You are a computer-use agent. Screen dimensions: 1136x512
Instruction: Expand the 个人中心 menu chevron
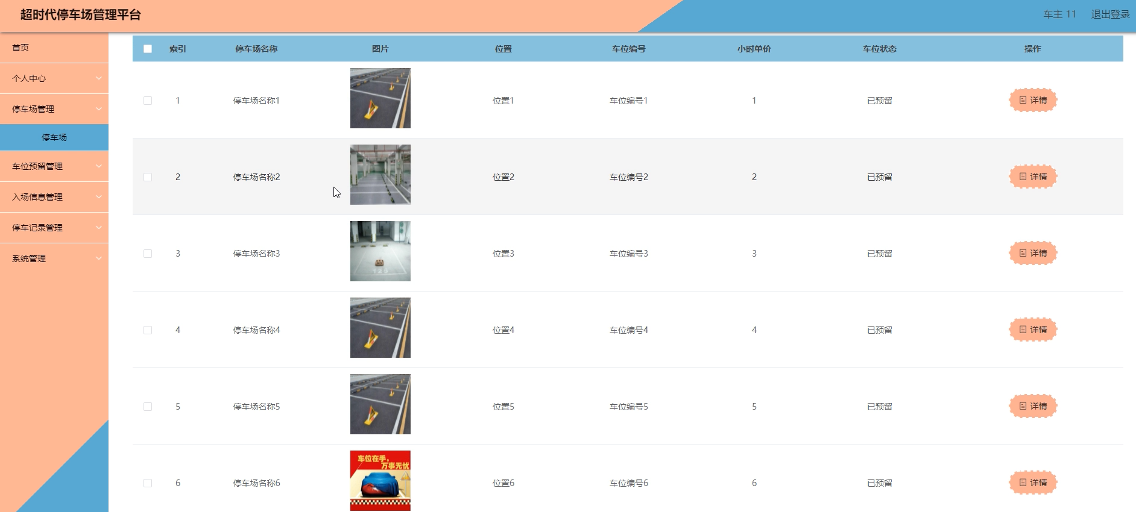[99, 78]
